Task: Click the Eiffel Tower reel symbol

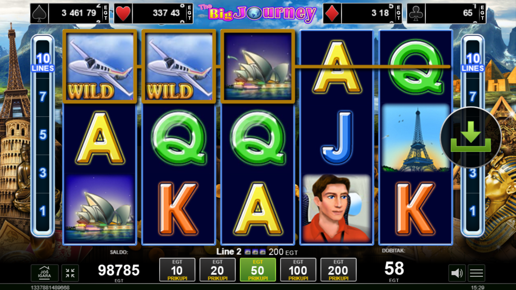Action: pos(416,138)
